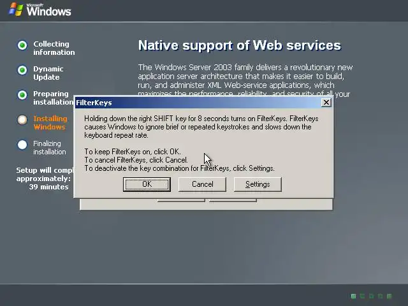The width and height of the screenshot is (408, 306).
Task: Click the "39 minutes" time estimate
Action: click(x=48, y=187)
